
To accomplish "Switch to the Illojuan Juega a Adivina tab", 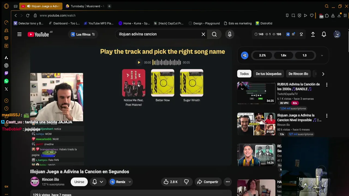I will point(41,6).
